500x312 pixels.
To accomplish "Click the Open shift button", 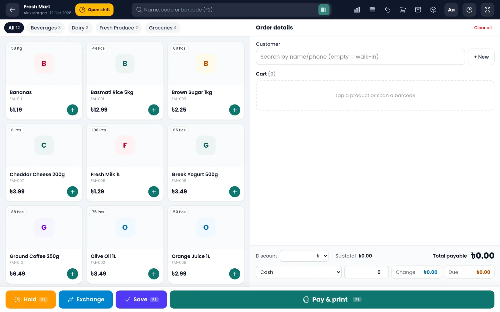I will tap(94, 10).
